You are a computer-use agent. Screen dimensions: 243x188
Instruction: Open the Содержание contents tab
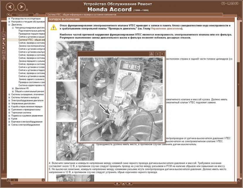tap(23, 15)
